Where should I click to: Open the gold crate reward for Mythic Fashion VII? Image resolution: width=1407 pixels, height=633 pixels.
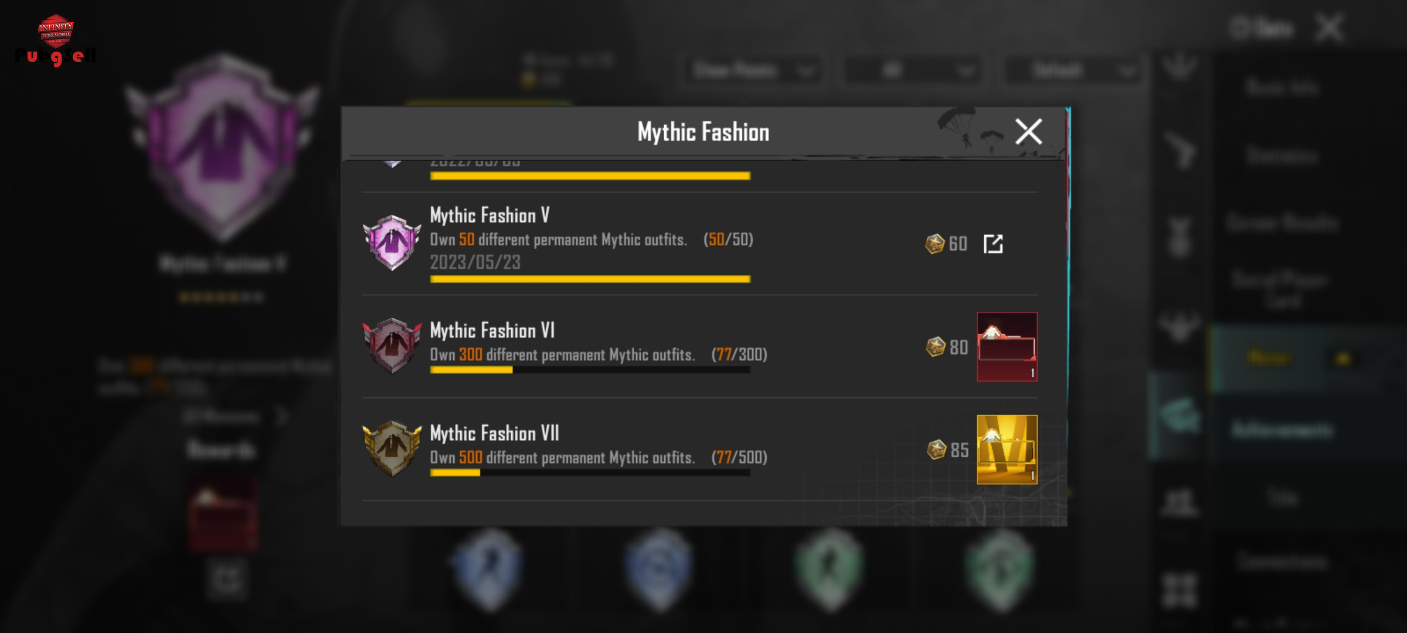[x=1007, y=450]
